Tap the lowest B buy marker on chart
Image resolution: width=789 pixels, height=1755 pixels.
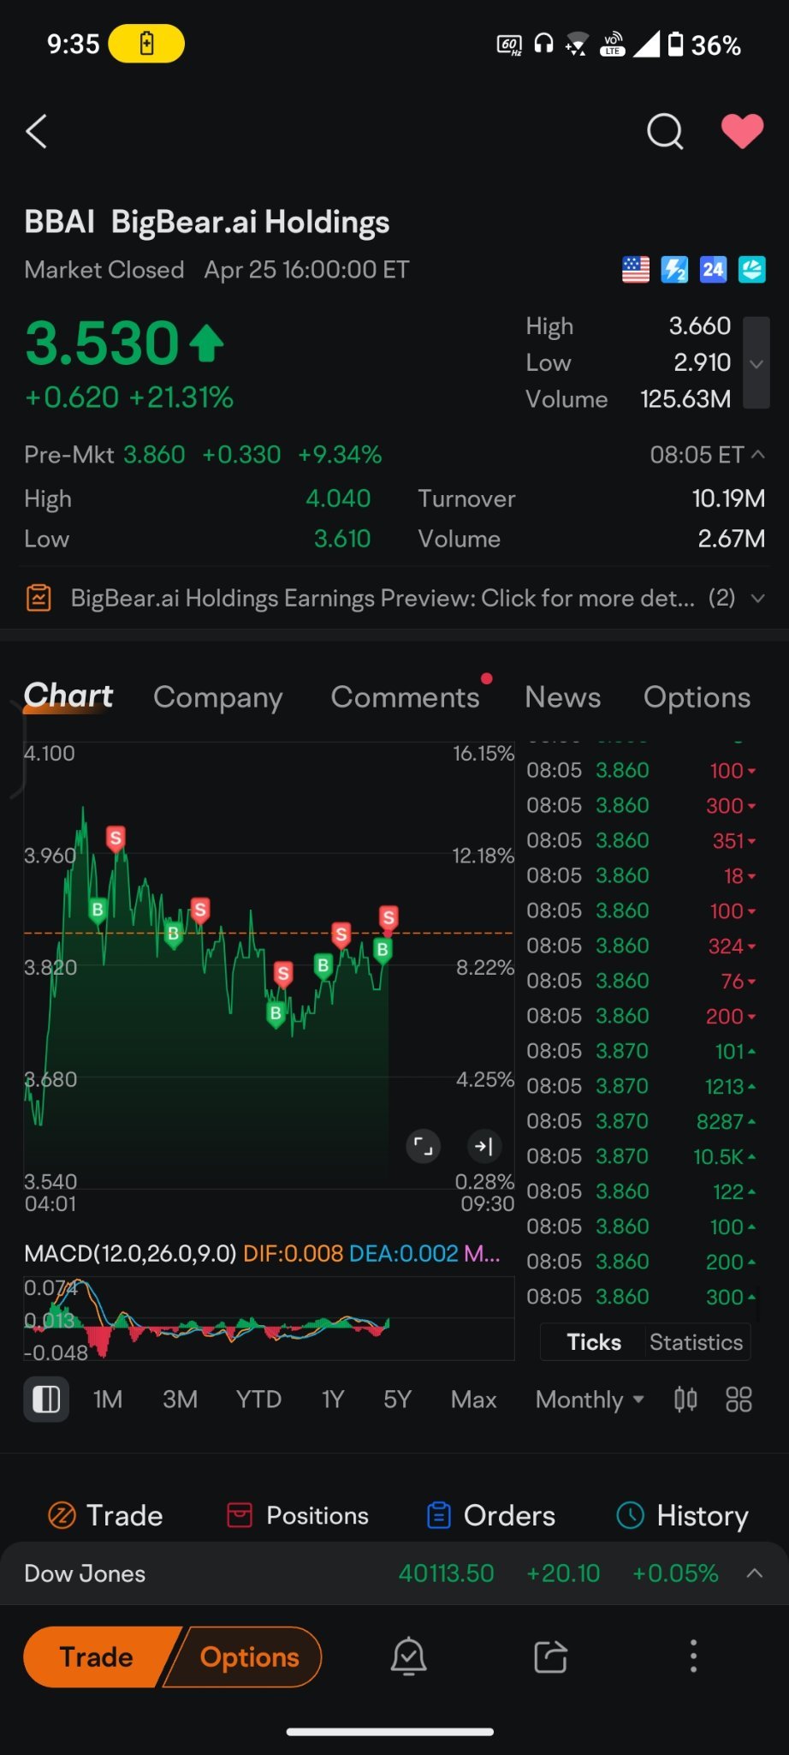276,1015
